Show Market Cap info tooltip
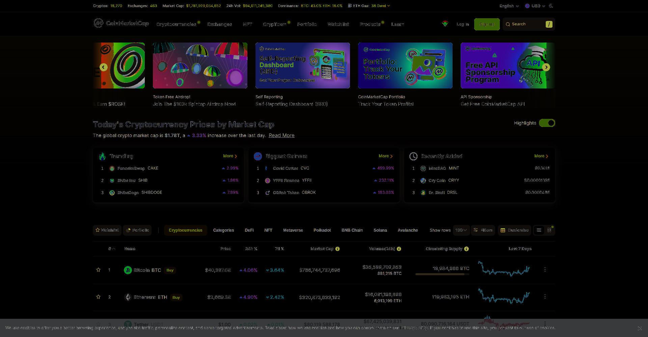 click(337, 249)
